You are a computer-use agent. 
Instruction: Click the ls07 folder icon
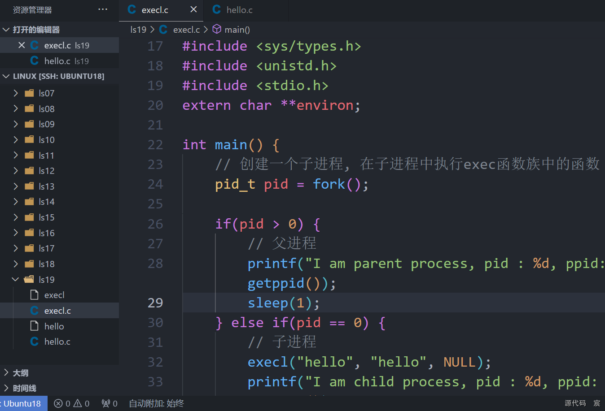pos(29,93)
